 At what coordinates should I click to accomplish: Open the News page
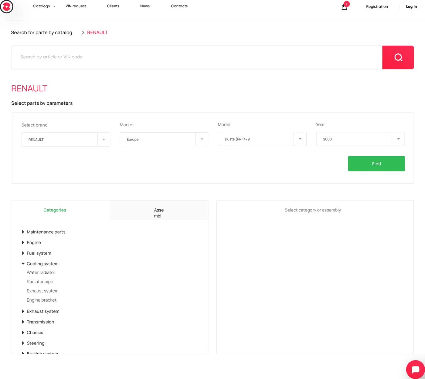145,6
